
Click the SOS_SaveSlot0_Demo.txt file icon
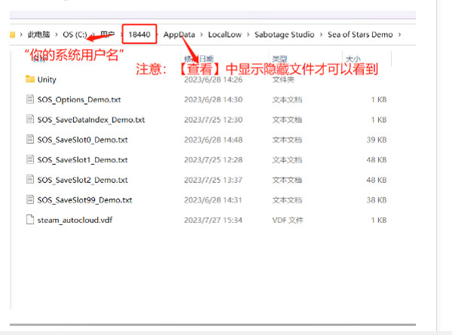point(30,139)
